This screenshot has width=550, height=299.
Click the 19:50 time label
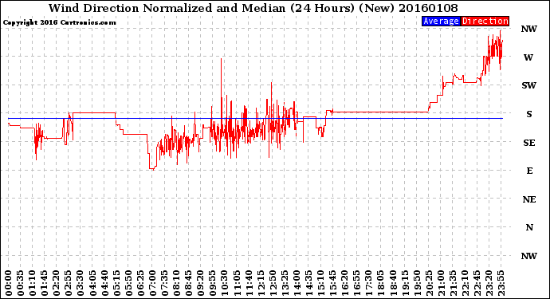(x=416, y=283)
